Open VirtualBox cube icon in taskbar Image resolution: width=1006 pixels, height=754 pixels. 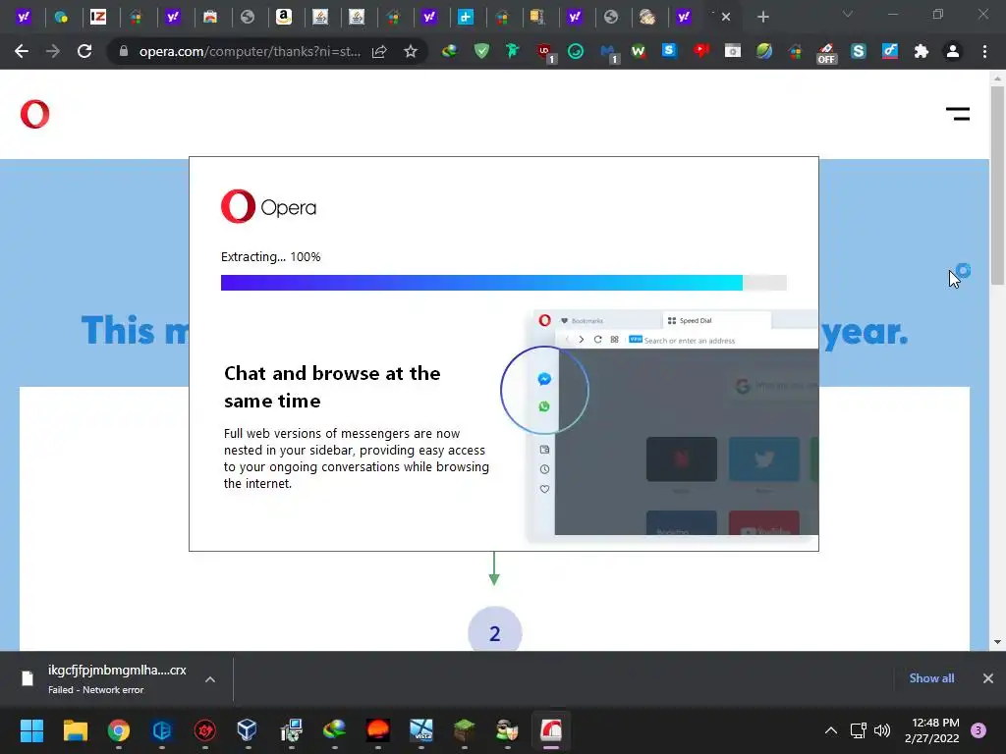pyautogui.click(x=247, y=730)
